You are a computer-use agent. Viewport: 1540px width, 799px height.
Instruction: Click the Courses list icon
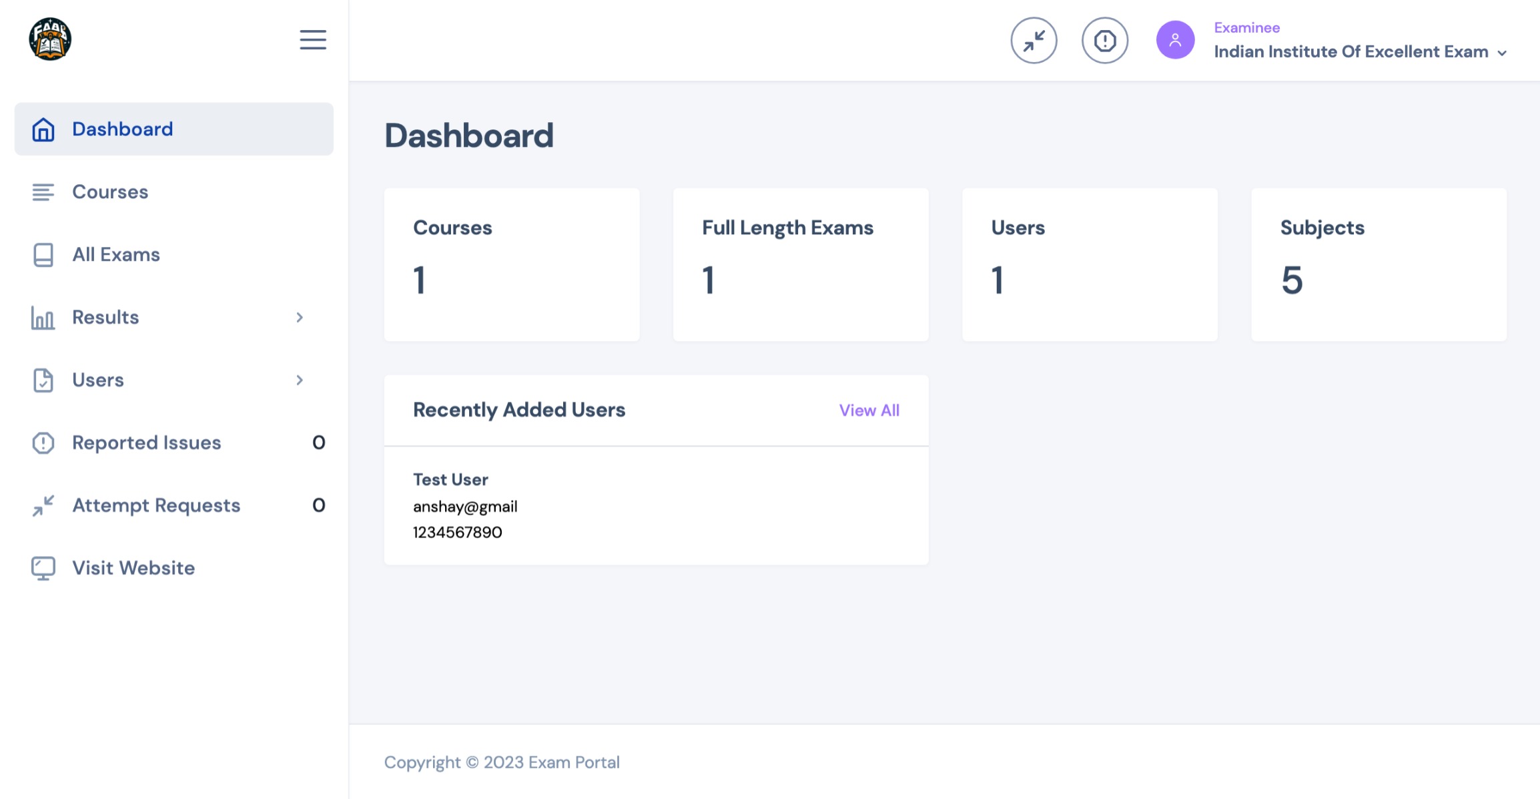pyautogui.click(x=43, y=192)
